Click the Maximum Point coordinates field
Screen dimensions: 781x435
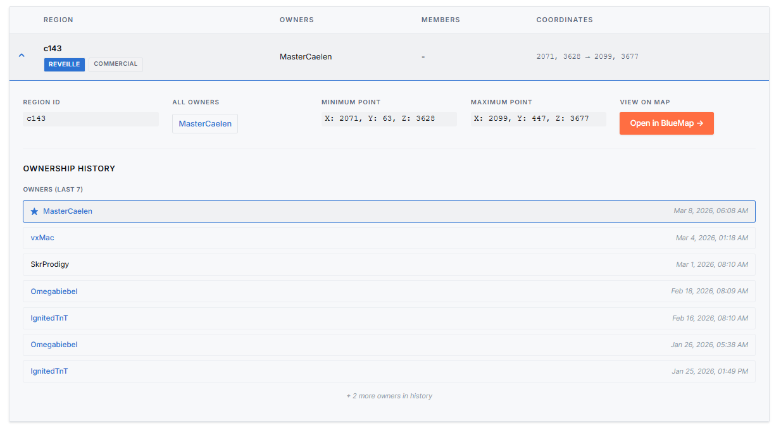[538, 119]
